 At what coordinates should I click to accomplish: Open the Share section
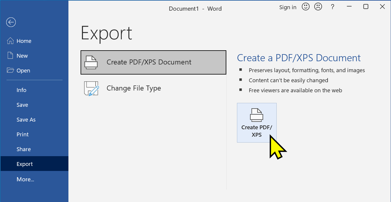pyautogui.click(x=34, y=149)
